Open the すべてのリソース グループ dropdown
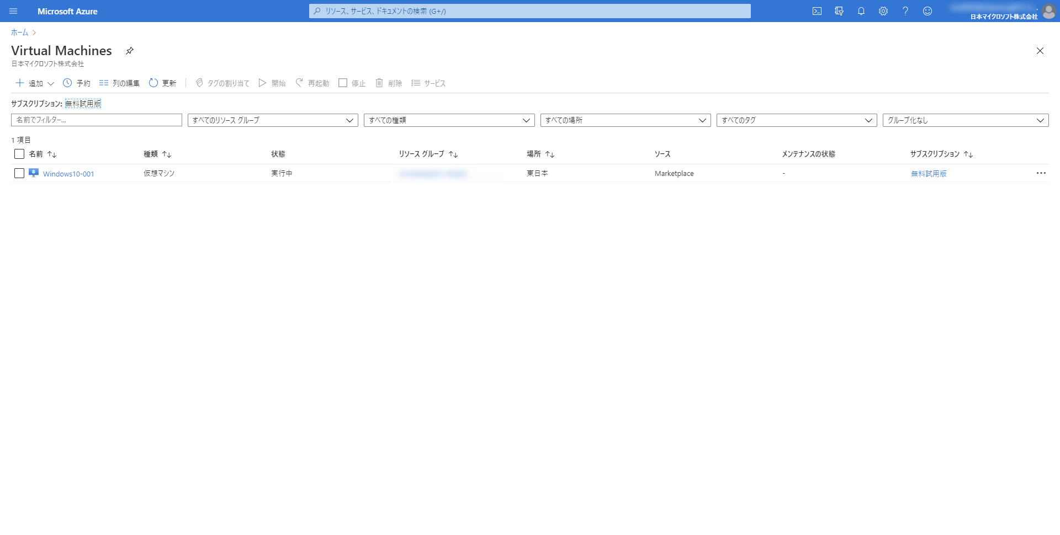The height and width of the screenshot is (535, 1060). 273,120
